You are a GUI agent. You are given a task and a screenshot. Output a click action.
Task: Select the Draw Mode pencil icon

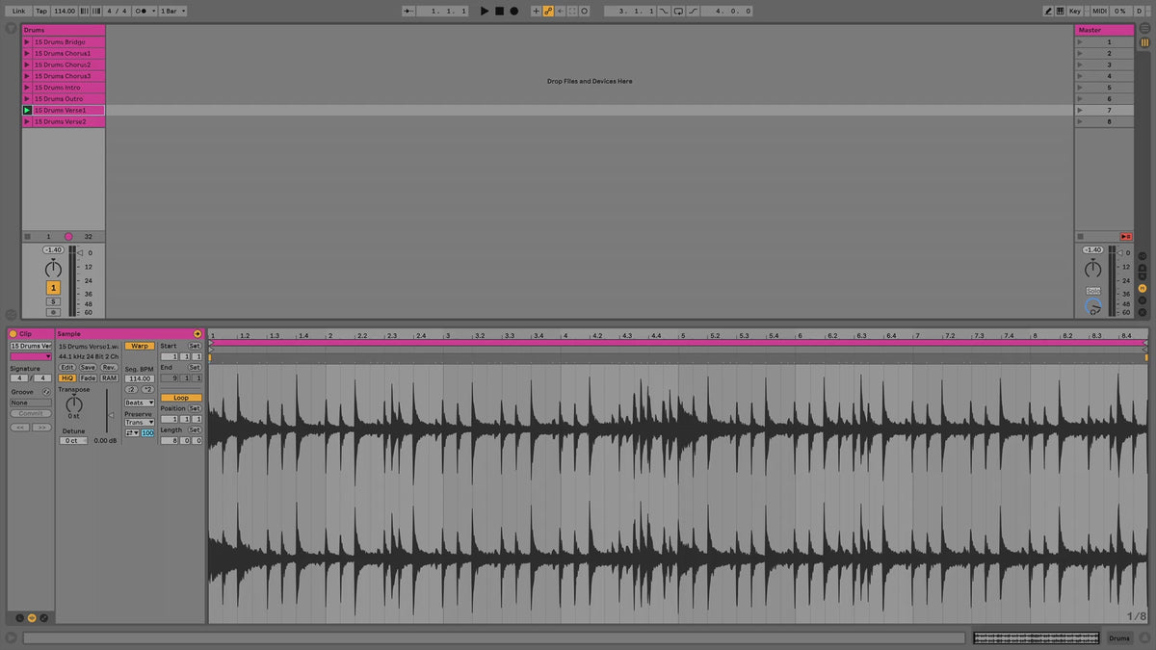click(1046, 10)
